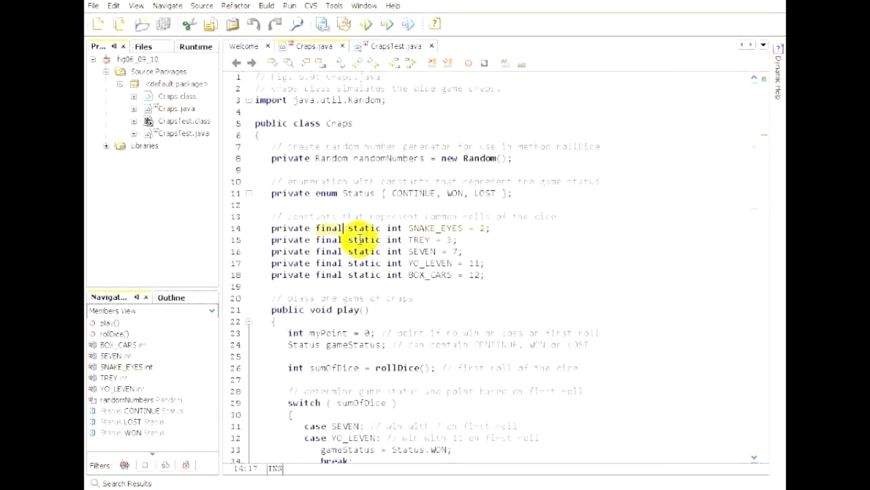The width and height of the screenshot is (870, 490).
Task: Select Craps.java in the project tree
Action: click(x=176, y=109)
